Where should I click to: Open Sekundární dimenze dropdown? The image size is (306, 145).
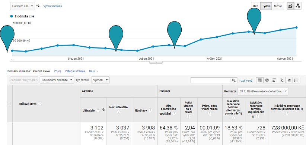pos(57,80)
